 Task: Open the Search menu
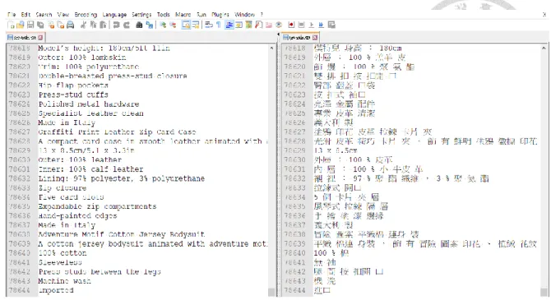point(44,15)
